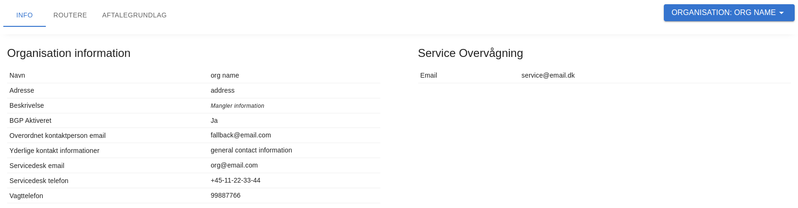Open the ORGANISATION: ORG NAME dropdown
The image size is (798, 208).
(723, 13)
